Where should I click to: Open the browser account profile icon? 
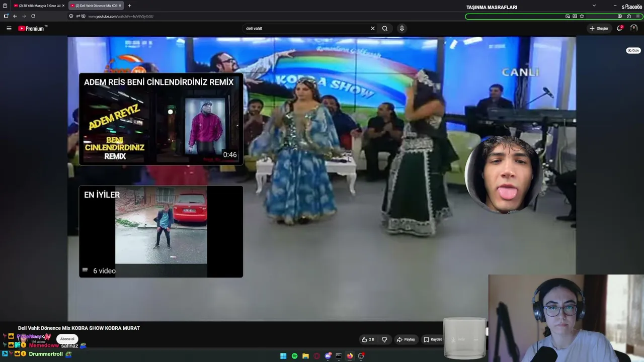(620, 16)
